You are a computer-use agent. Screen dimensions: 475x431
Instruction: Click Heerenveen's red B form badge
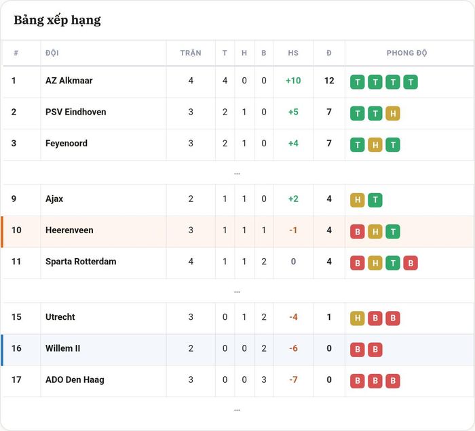point(357,231)
